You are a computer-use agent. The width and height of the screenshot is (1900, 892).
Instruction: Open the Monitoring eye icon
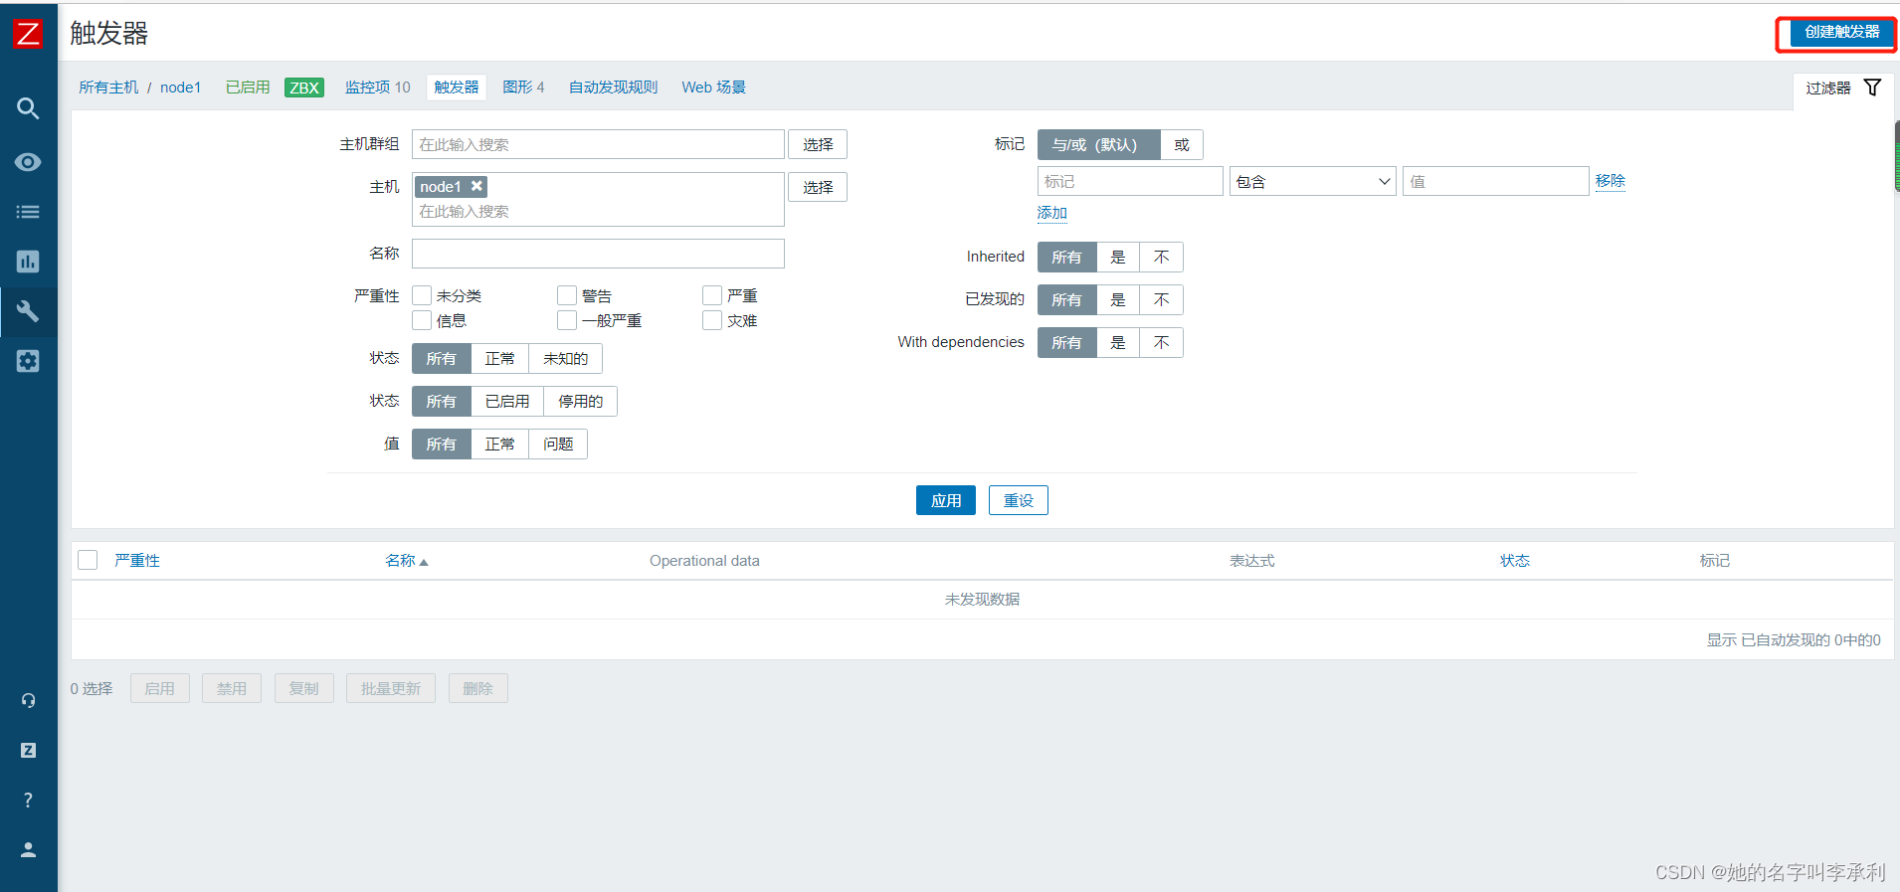[x=28, y=162]
